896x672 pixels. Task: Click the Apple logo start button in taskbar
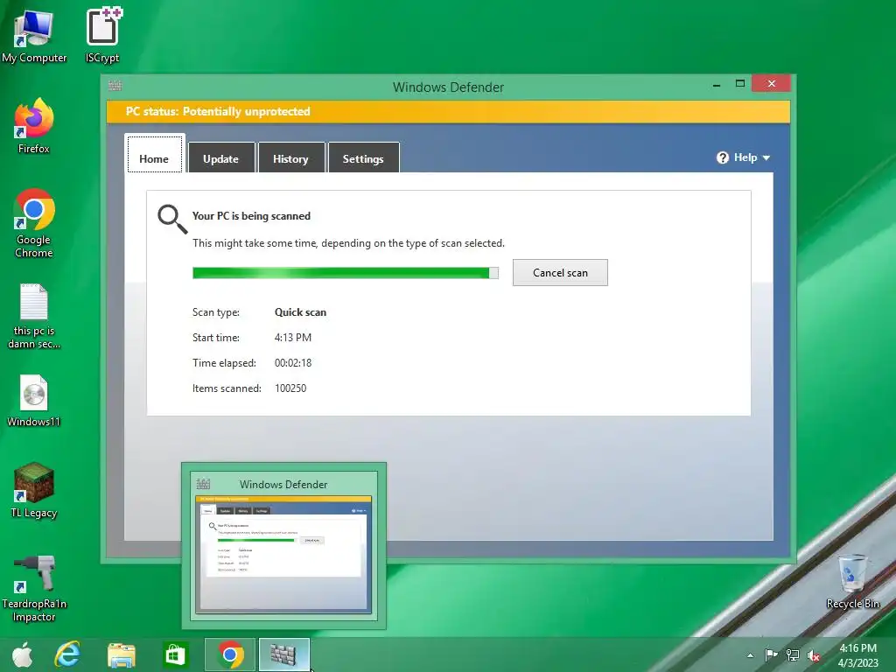pyautogui.click(x=22, y=654)
